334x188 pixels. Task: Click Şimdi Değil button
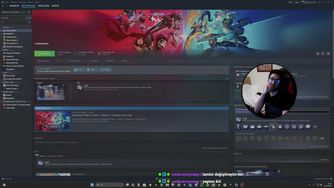tap(105, 70)
